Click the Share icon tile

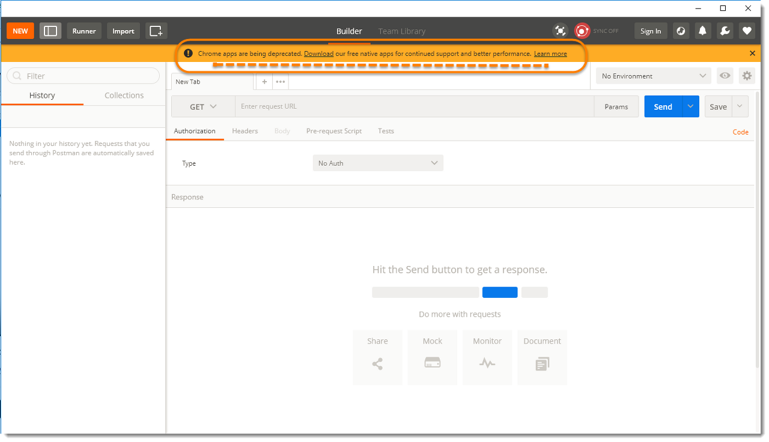point(377,357)
